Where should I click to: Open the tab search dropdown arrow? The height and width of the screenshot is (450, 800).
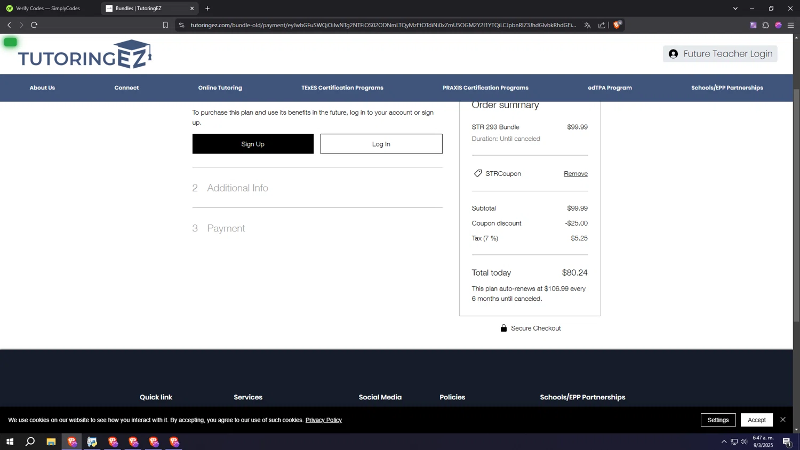pyautogui.click(x=735, y=9)
